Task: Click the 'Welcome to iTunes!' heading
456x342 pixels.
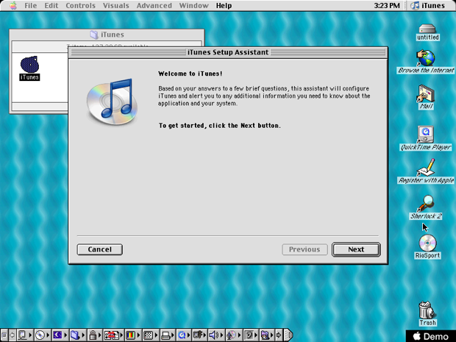Action: point(190,74)
